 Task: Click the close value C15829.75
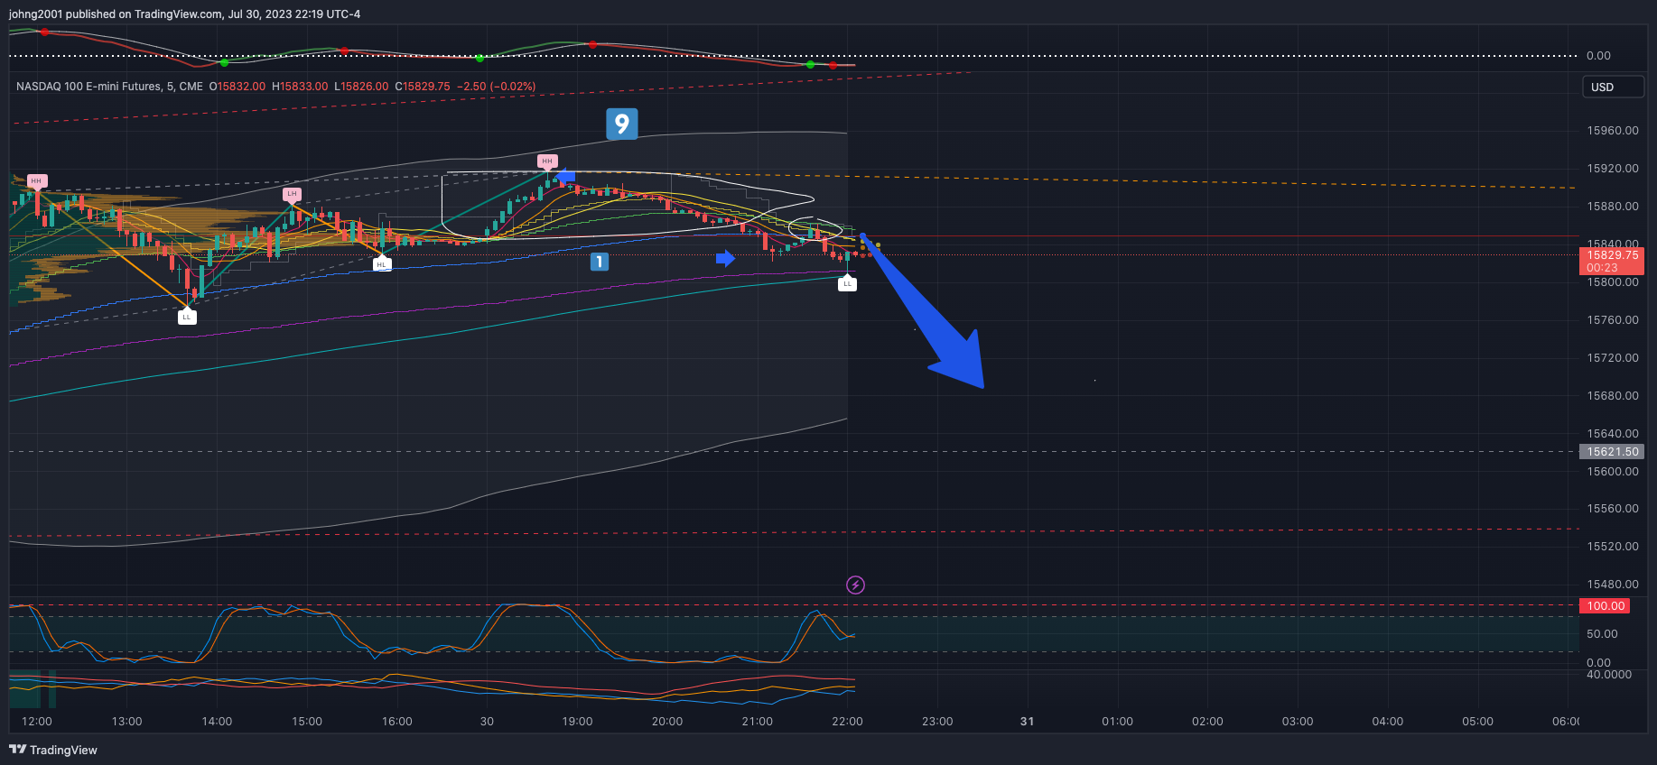[423, 87]
